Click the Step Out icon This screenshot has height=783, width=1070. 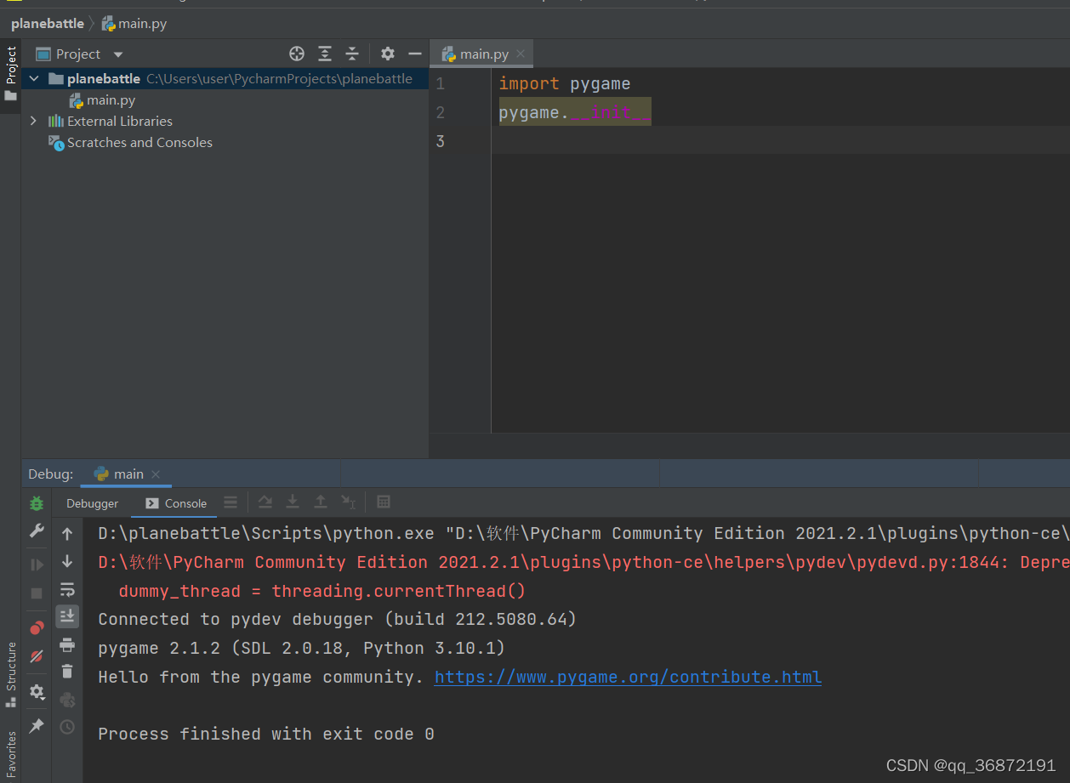point(321,502)
